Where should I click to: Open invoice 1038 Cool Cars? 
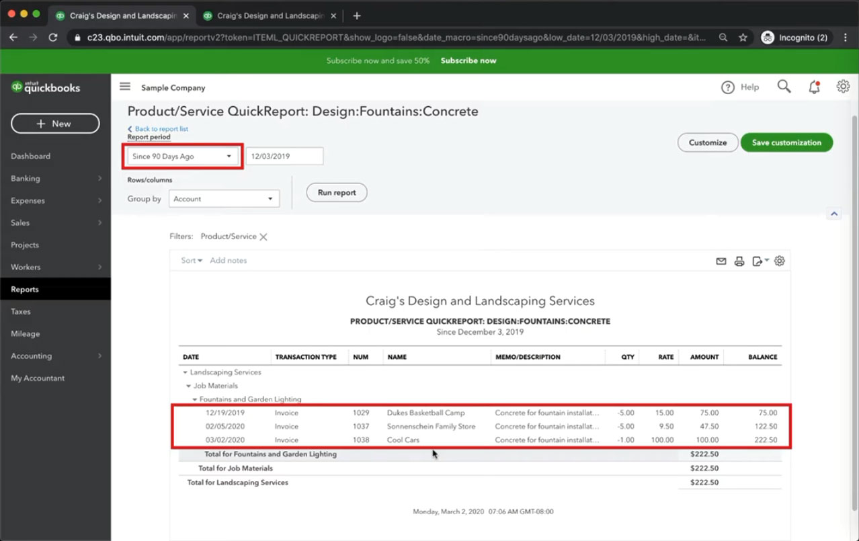point(479,440)
